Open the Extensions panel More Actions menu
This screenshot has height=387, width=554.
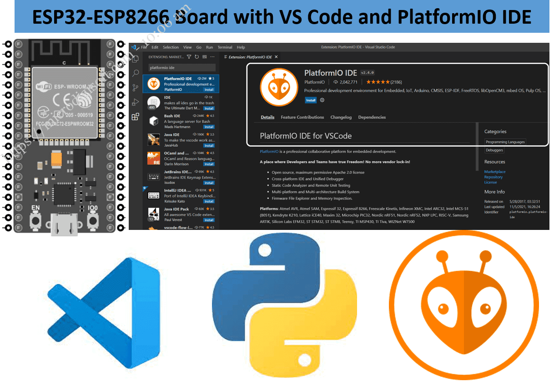click(212, 56)
